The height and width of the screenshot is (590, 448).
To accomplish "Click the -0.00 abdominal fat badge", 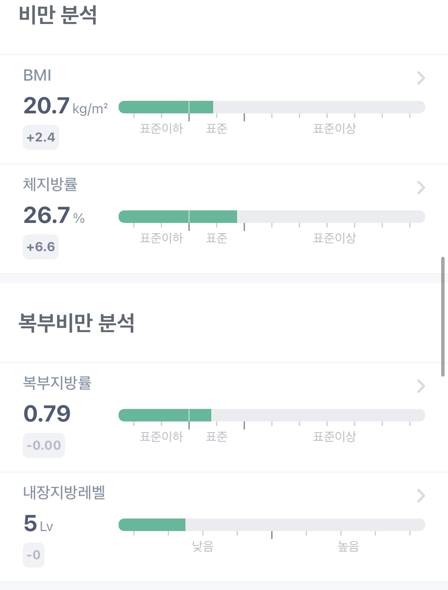I will (44, 445).
